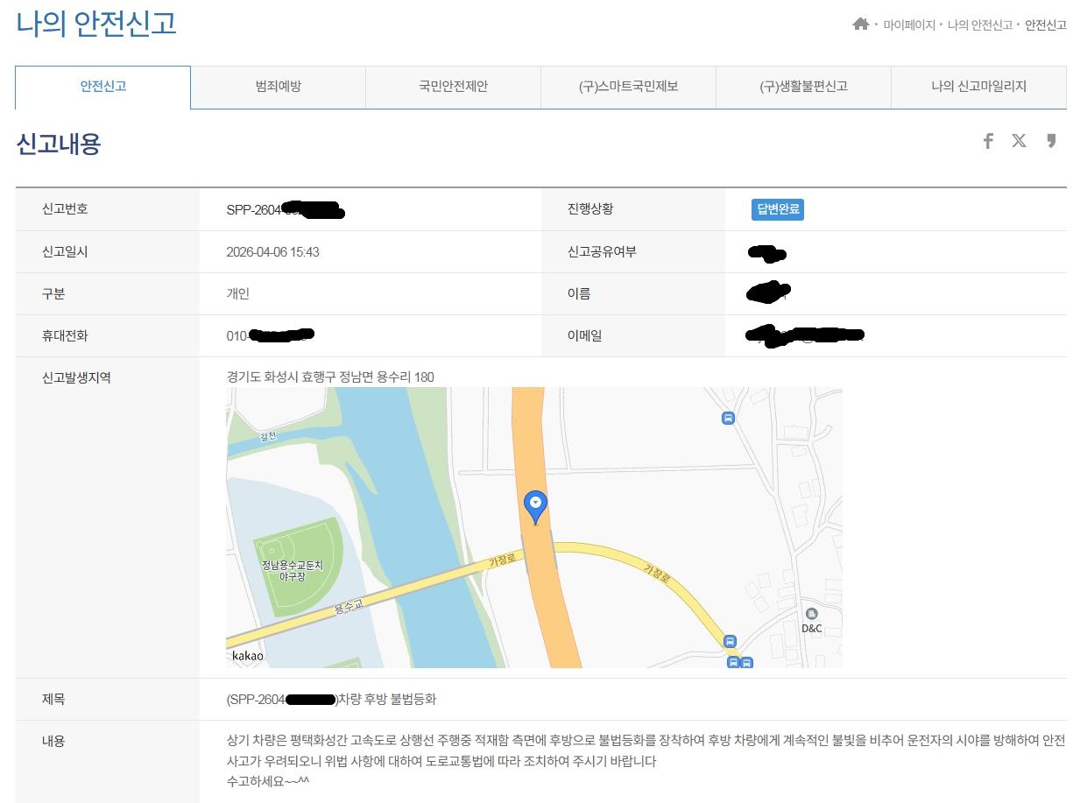Select the blue location marker on the map
The height and width of the screenshot is (803, 1073).
point(535,504)
